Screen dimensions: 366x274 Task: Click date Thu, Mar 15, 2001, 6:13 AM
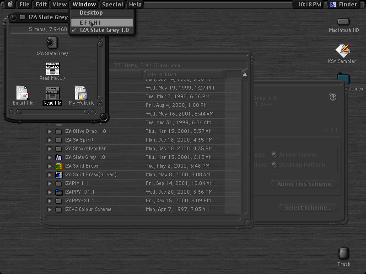pos(179,157)
